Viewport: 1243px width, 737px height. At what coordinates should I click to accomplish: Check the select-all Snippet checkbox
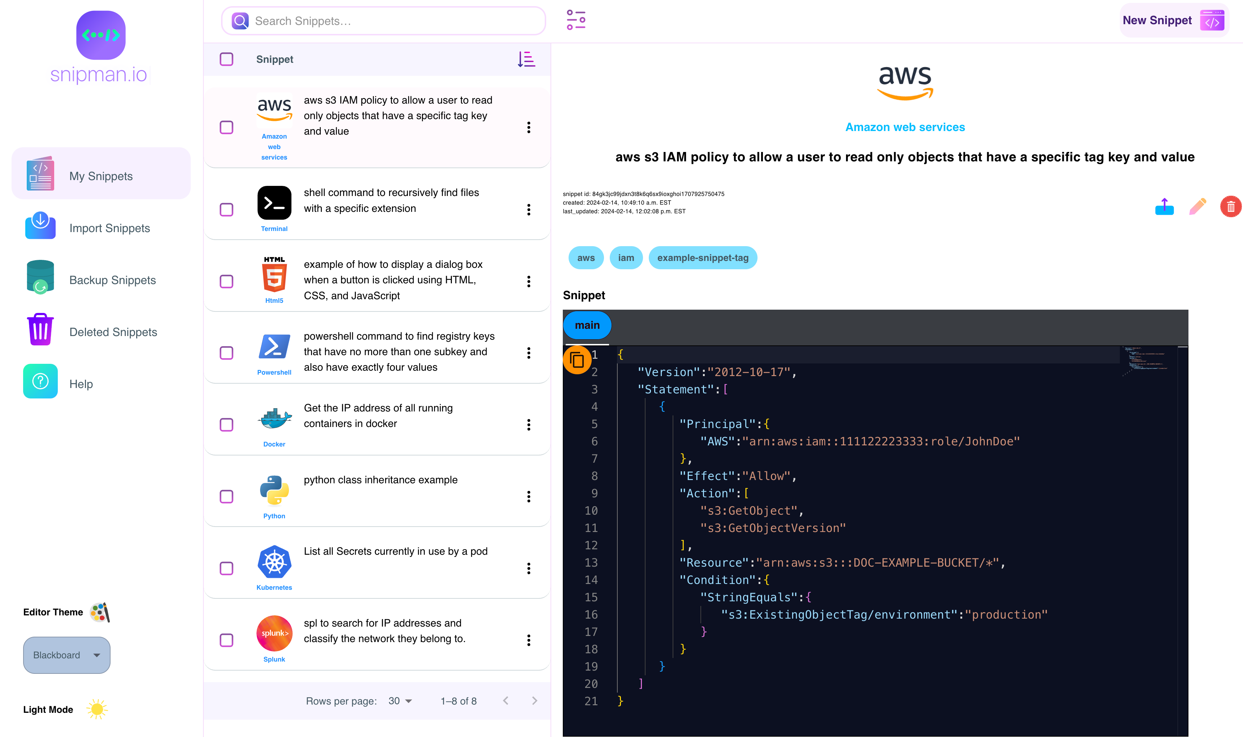(x=226, y=59)
